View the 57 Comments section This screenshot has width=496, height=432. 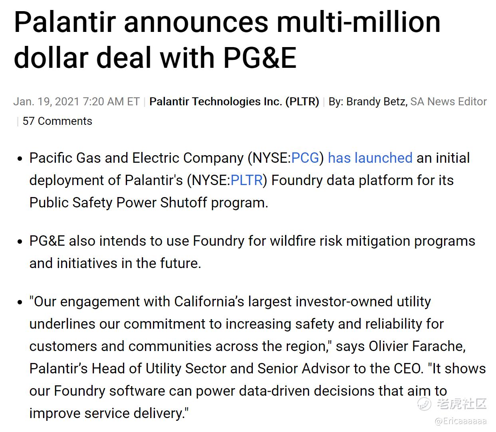pyautogui.click(x=58, y=121)
